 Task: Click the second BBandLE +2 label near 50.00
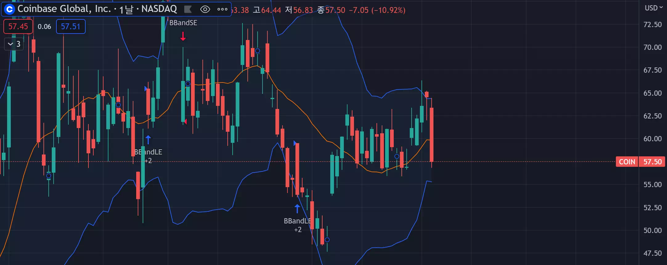(298, 225)
